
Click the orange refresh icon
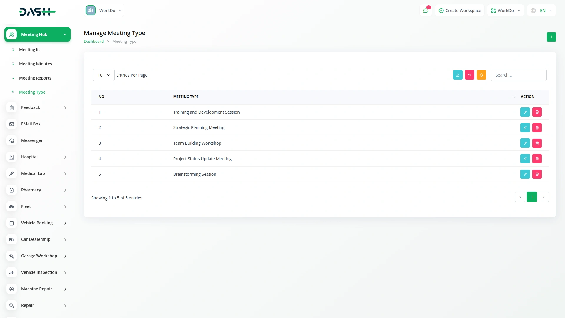click(x=481, y=75)
